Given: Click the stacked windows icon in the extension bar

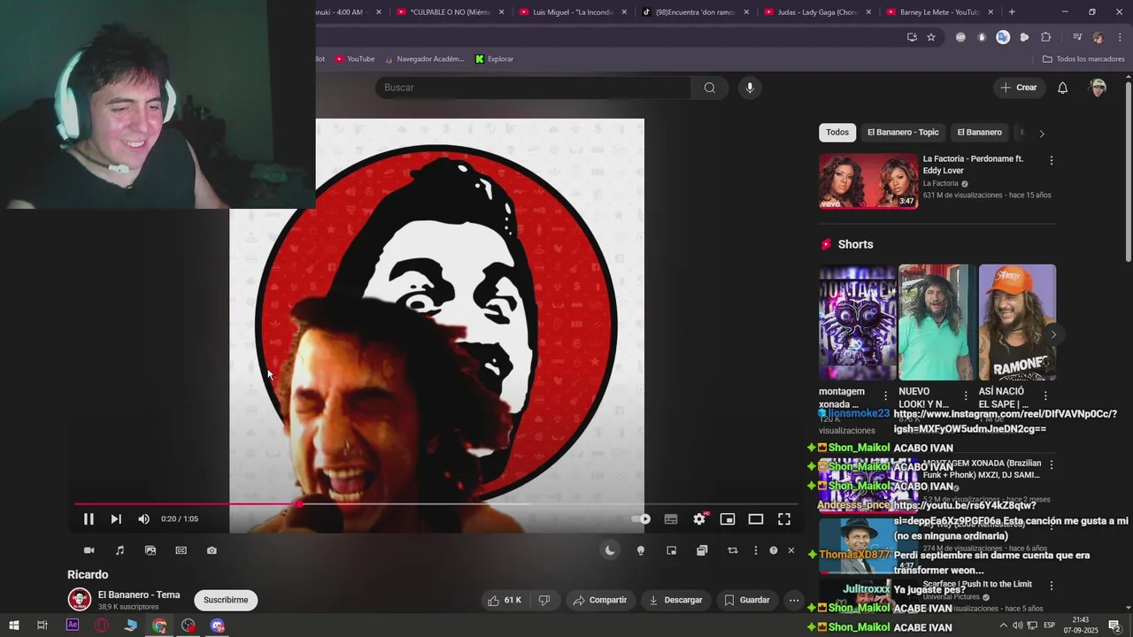Looking at the screenshot, I should (x=702, y=550).
